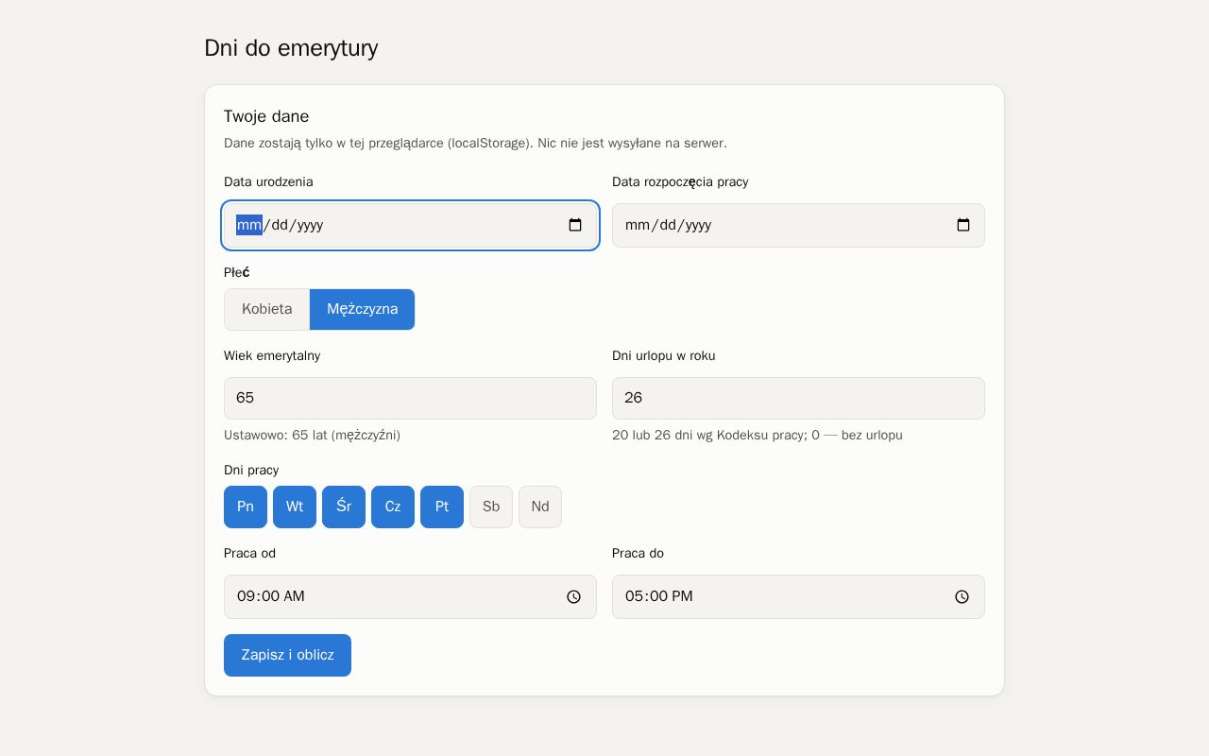
Task: Click the Praca od time field
Action: coord(410,596)
